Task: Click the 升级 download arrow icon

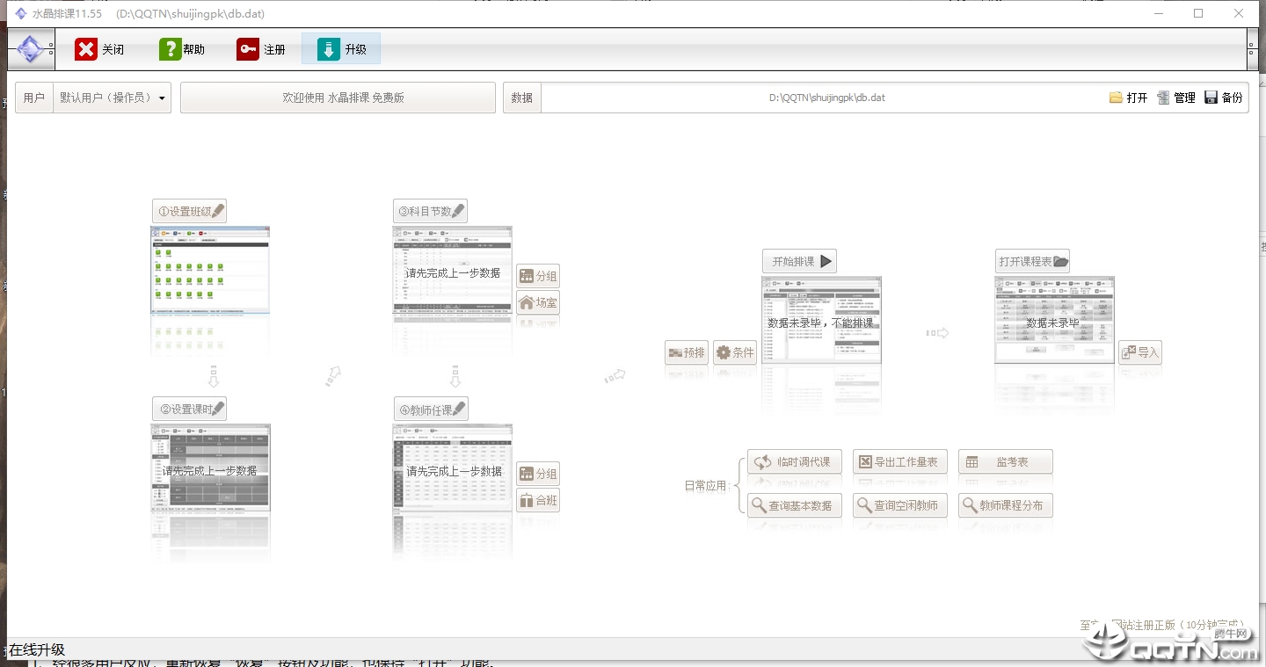Action: coord(329,49)
